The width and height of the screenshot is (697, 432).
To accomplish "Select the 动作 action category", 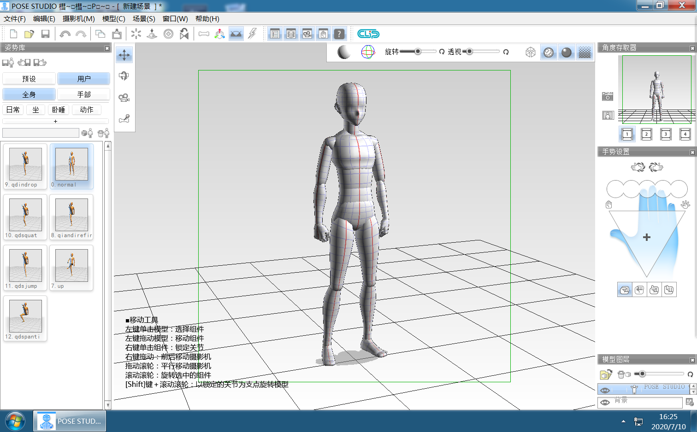I will point(87,110).
